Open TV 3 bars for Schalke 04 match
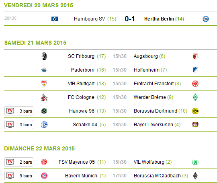Viewport: 217px width, 183px height. click(19, 125)
